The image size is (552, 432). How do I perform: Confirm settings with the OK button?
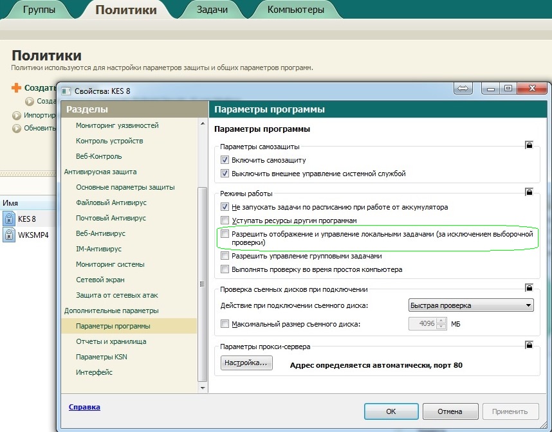point(391,411)
